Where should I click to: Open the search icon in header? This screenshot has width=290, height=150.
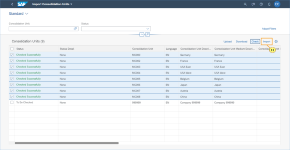245,4
